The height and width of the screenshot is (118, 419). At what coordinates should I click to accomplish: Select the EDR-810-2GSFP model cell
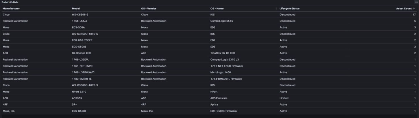coord(82,40)
